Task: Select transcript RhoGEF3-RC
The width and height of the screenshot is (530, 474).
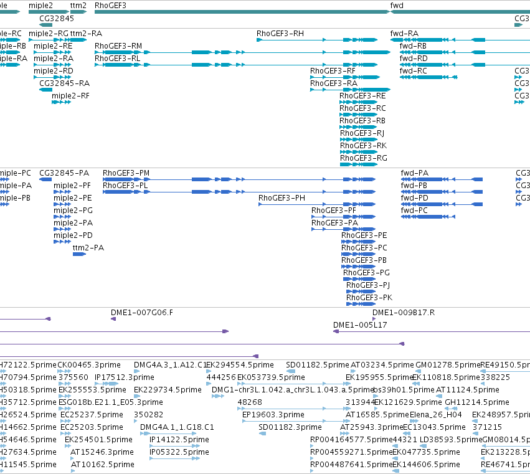Action: [362, 108]
